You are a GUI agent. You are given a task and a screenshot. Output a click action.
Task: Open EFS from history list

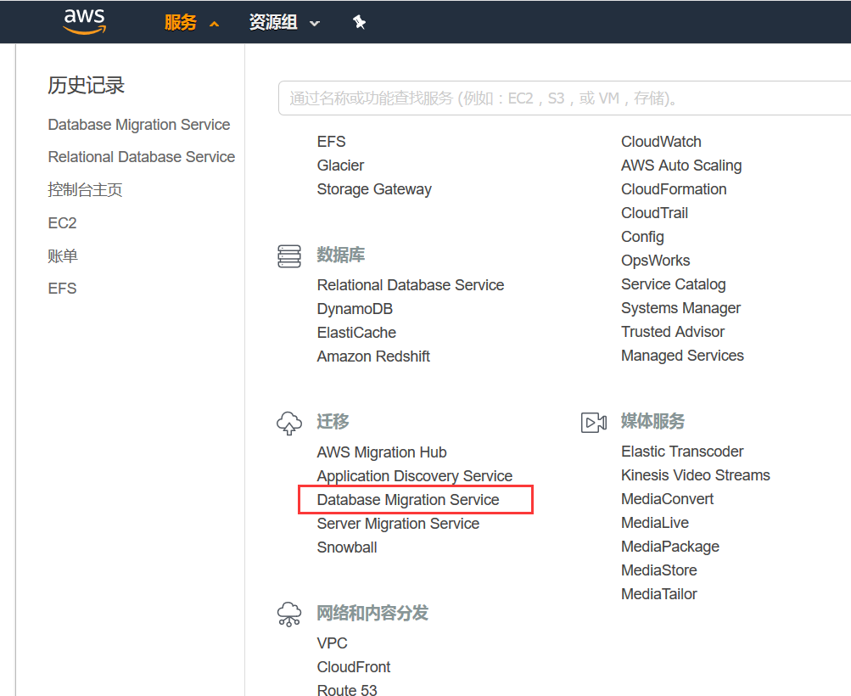click(62, 289)
